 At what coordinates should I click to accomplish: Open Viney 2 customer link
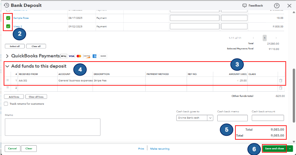pos(18,26)
